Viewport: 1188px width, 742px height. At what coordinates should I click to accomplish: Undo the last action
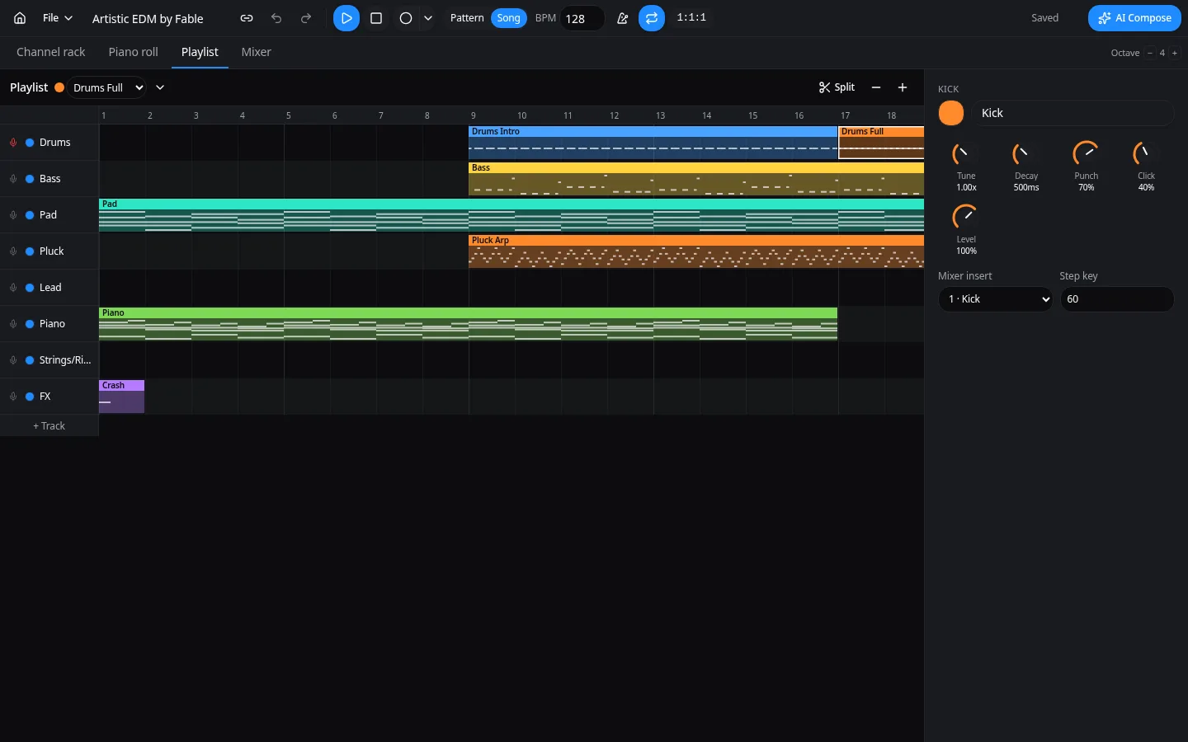click(276, 18)
